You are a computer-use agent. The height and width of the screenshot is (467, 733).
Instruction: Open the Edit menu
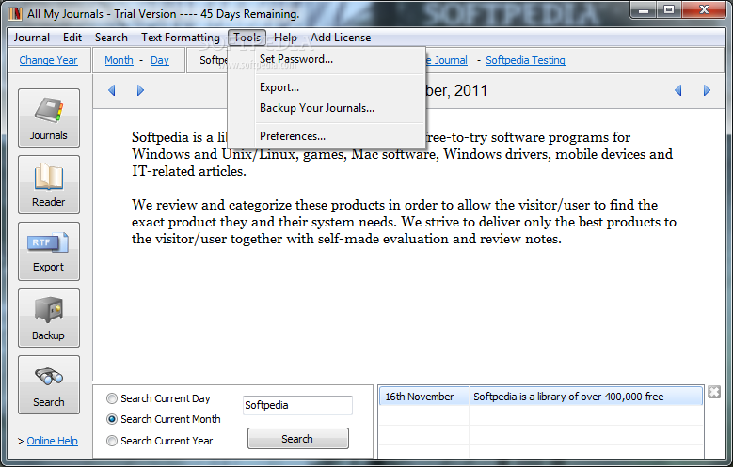[72, 38]
